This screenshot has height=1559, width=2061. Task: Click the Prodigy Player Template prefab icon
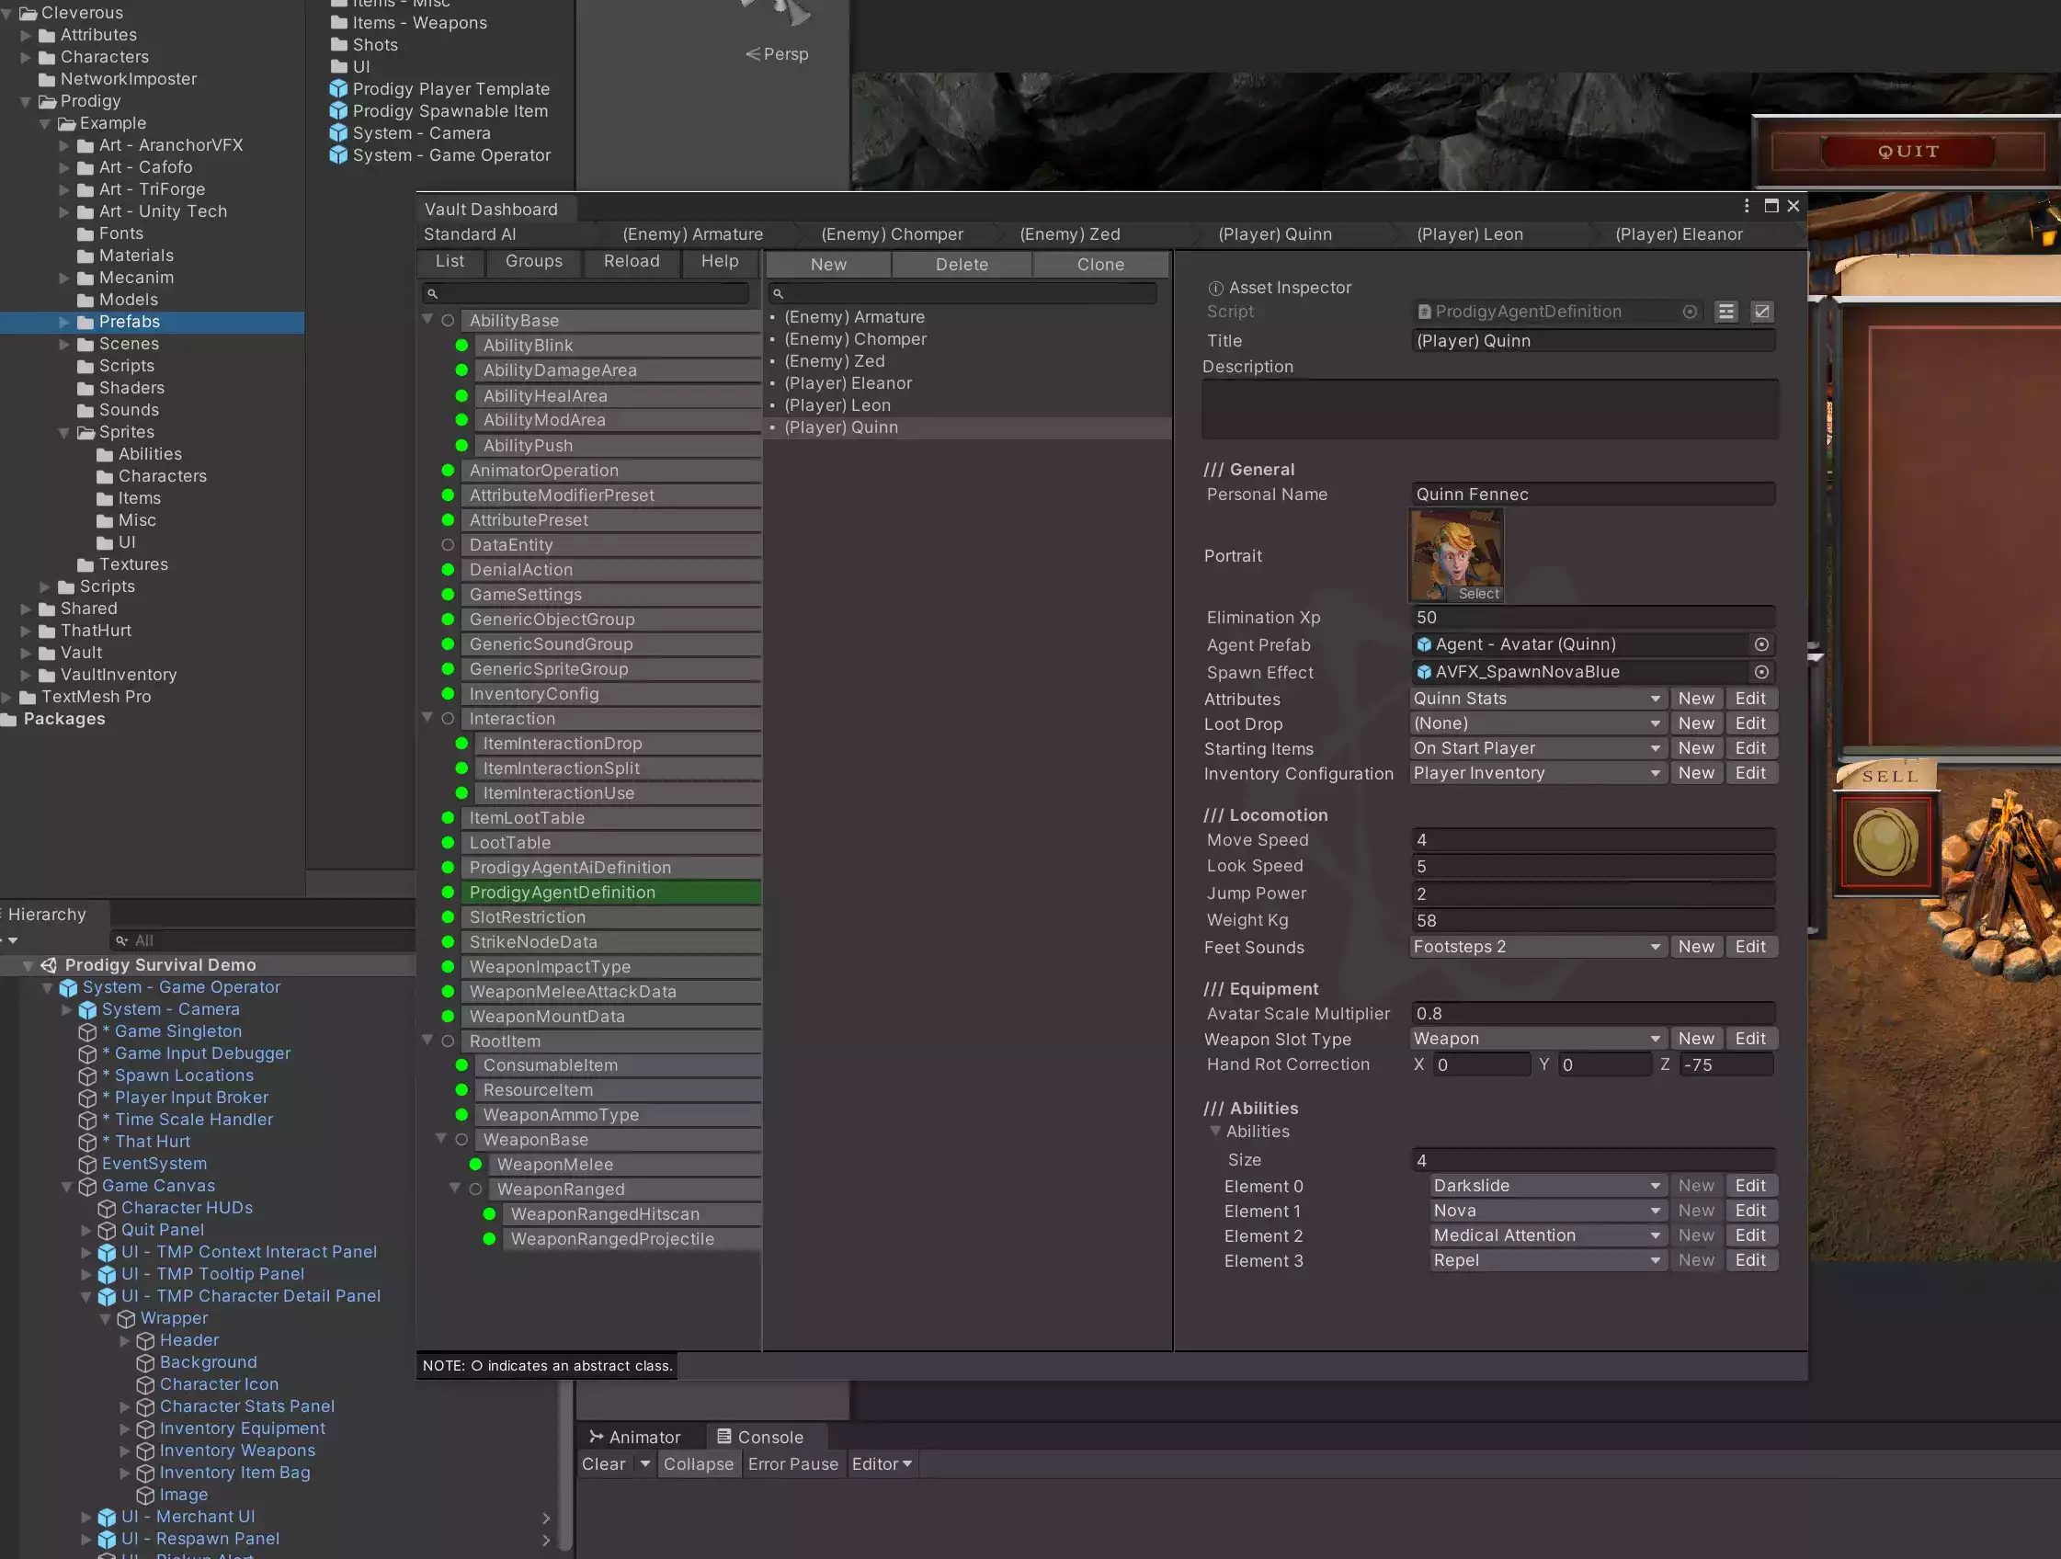[338, 89]
